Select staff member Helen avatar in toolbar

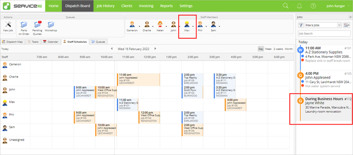[160, 24]
